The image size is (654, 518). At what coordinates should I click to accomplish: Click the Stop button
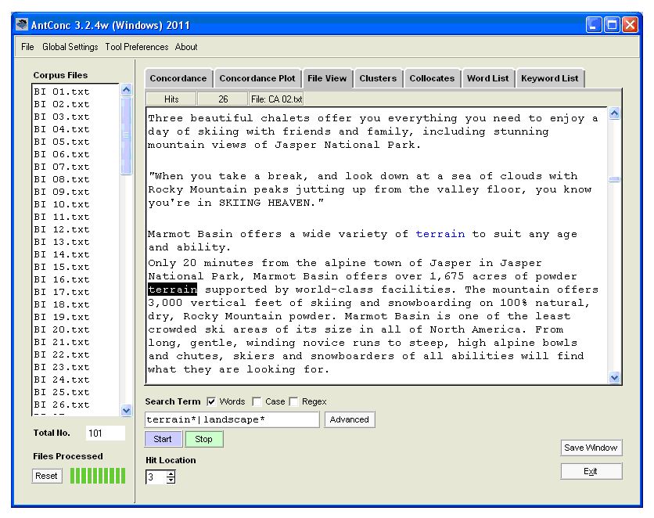[203, 439]
